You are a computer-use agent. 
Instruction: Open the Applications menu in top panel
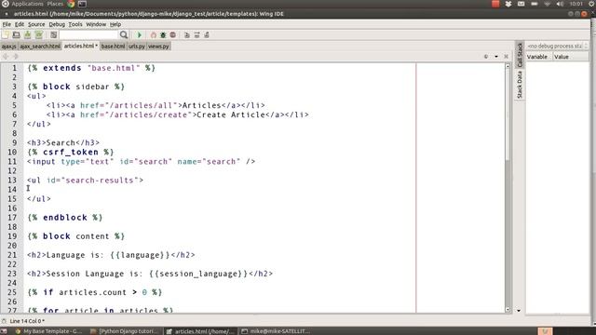(x=27, y=4)
